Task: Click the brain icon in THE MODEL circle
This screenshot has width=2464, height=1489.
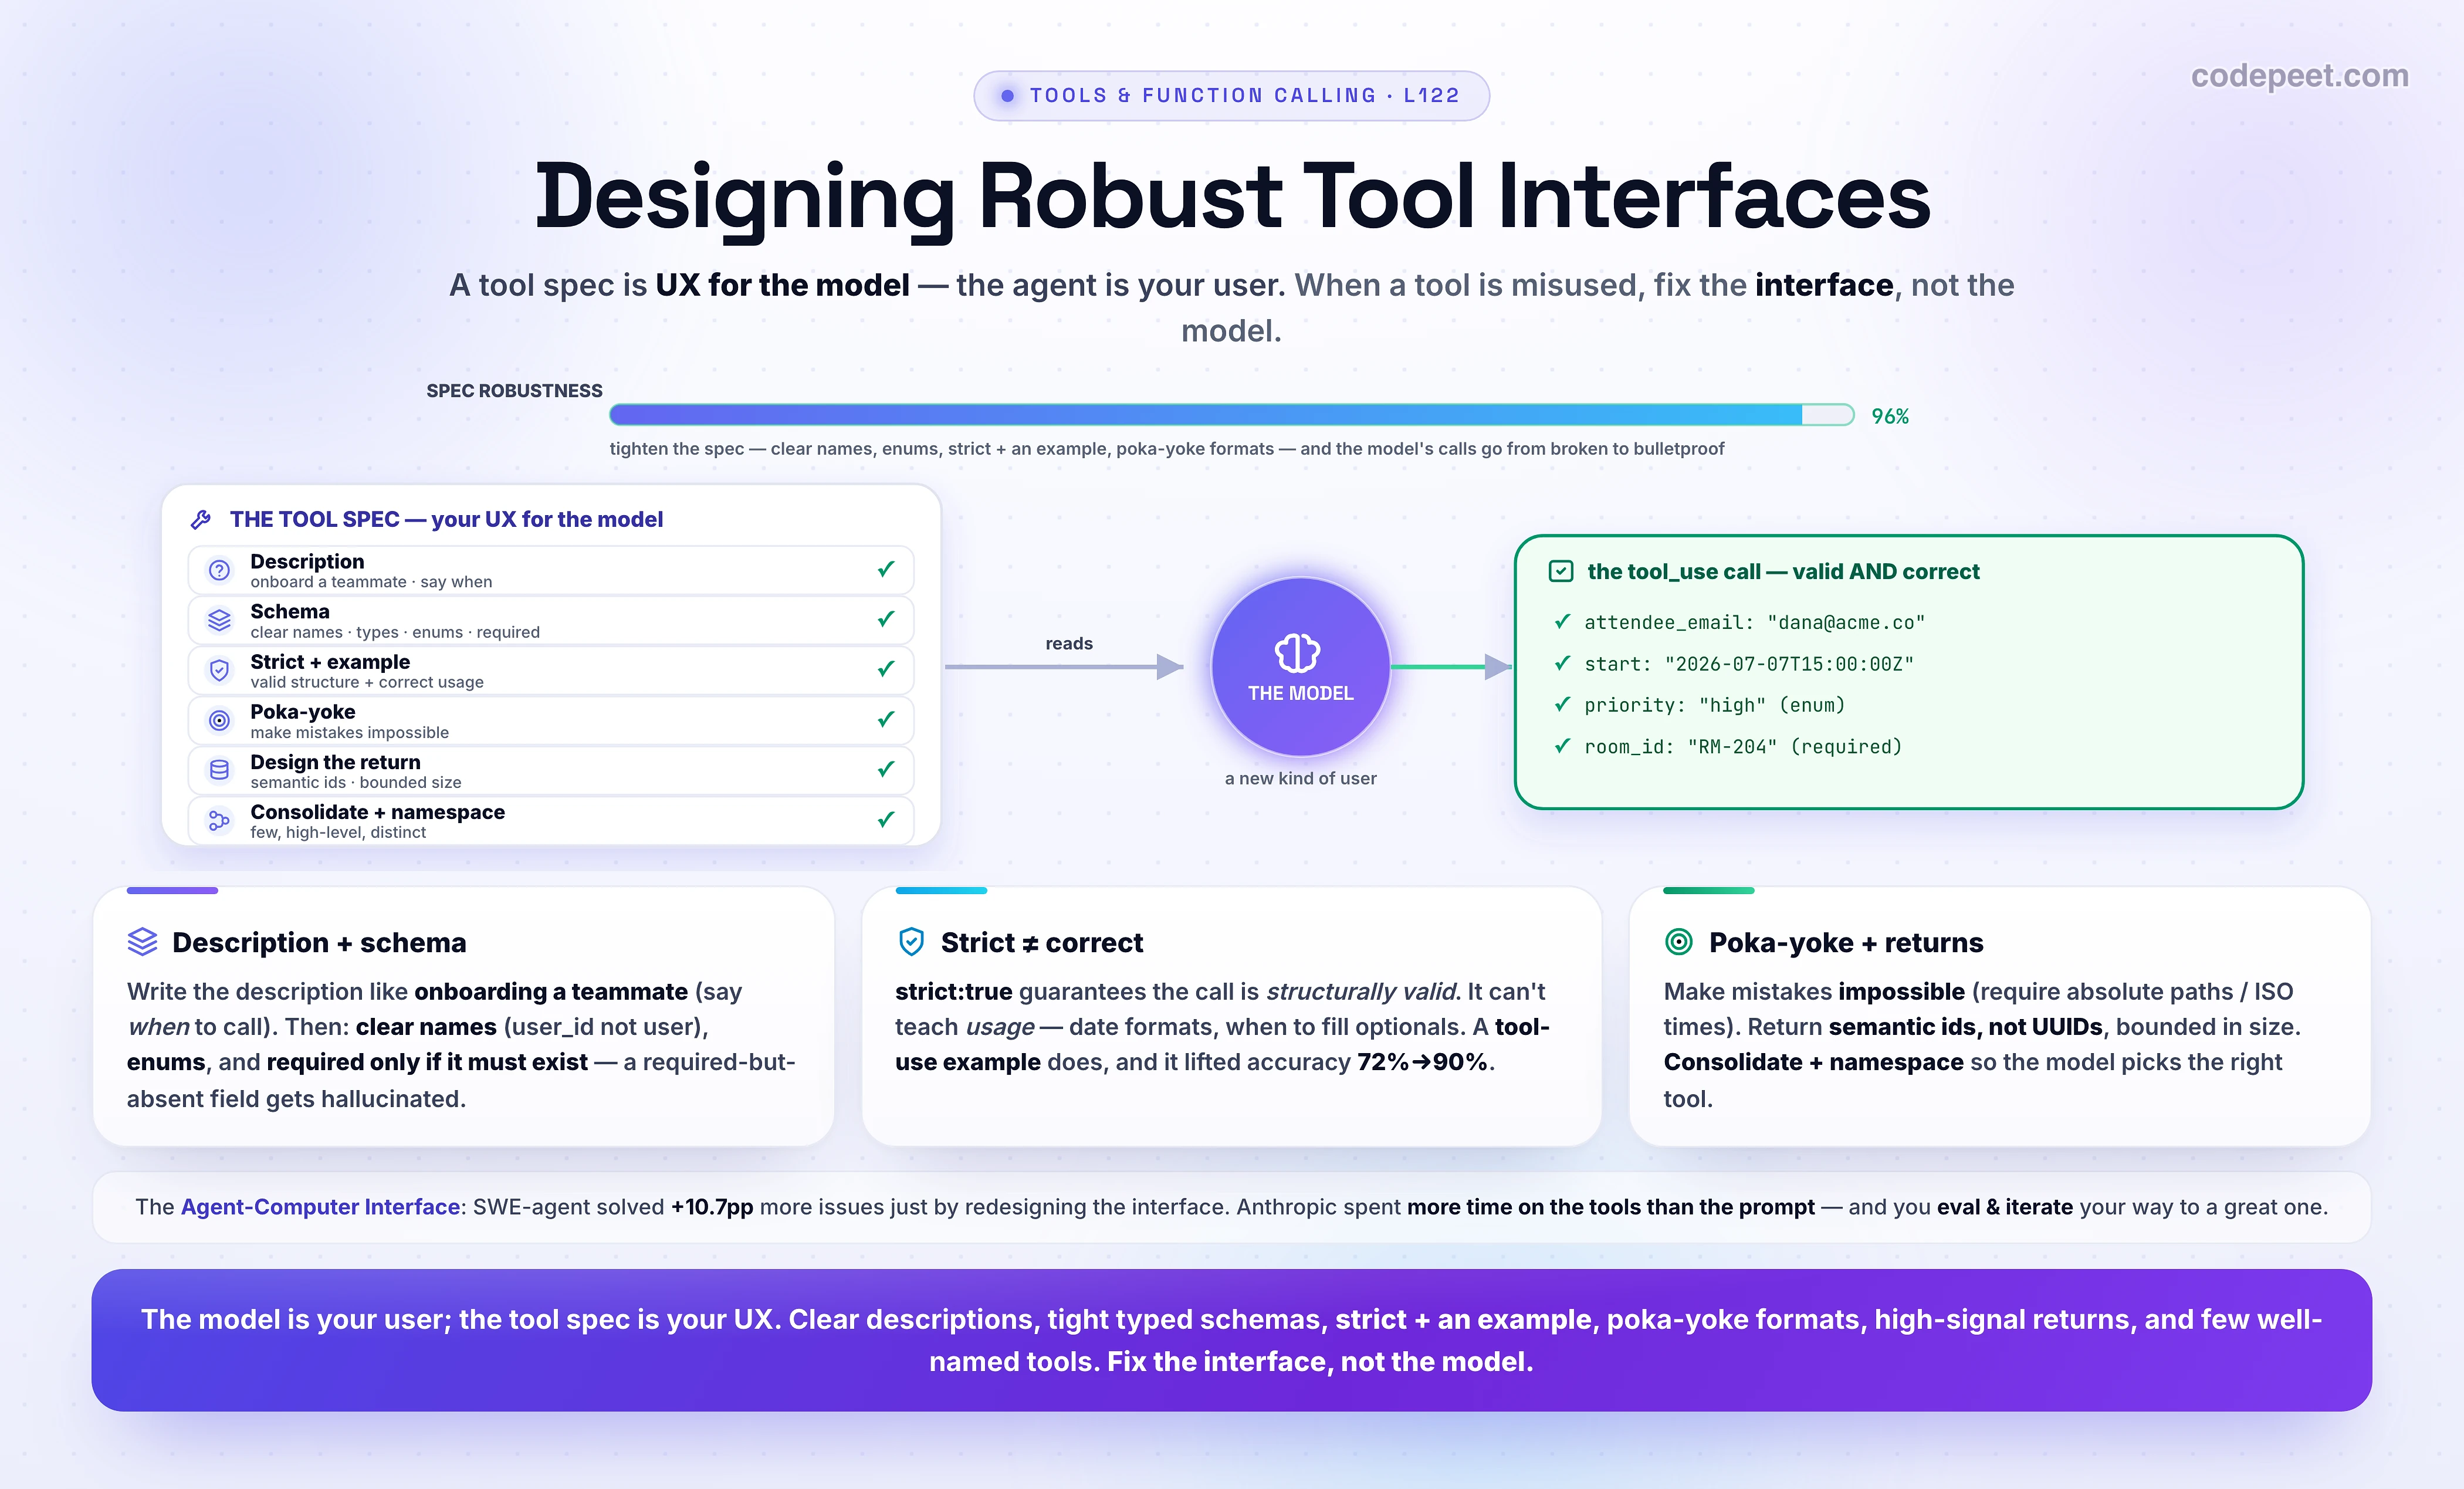Action: pyautogui.click(x=1298, y=653)
